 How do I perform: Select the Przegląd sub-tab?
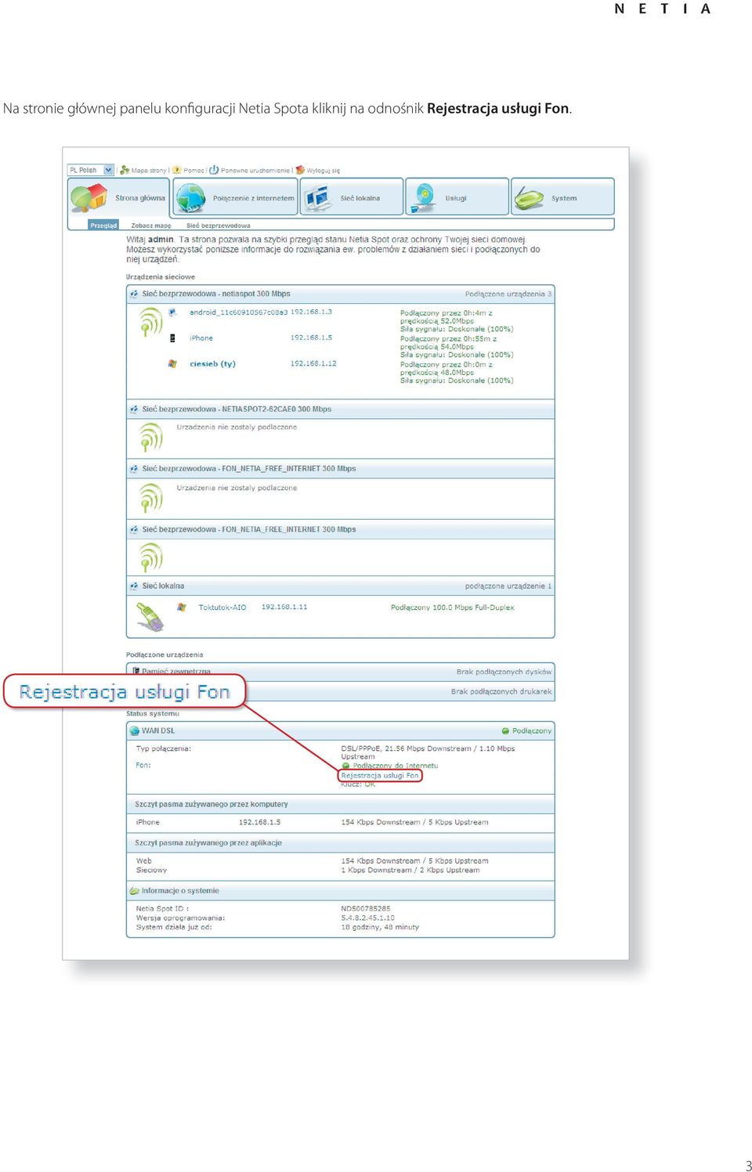pos(103,225)
